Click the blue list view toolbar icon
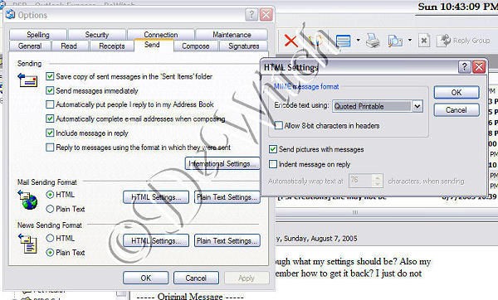Screen dimensions: 498x300 [x=343, y=41]
